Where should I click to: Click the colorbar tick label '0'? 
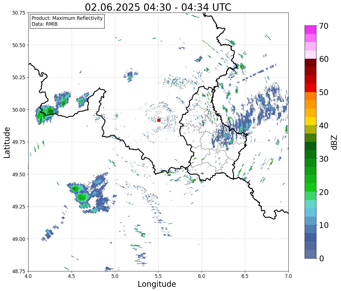pos(321,259)
